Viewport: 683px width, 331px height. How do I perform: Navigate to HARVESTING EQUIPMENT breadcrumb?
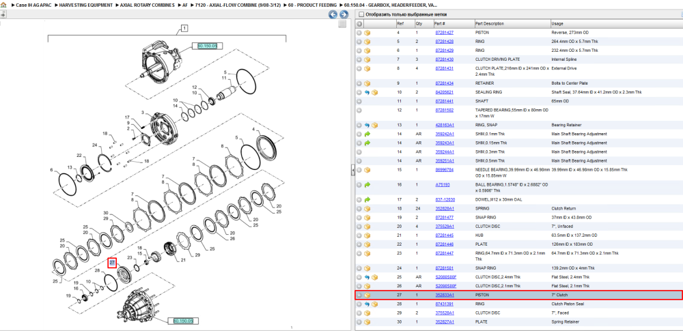pos(86,4)
